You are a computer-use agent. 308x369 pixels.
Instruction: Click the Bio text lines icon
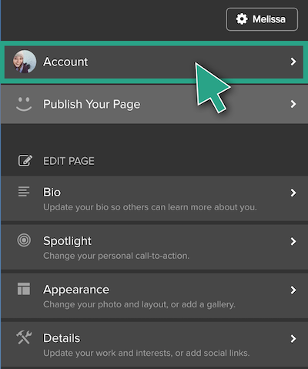[x=24, y=192]
